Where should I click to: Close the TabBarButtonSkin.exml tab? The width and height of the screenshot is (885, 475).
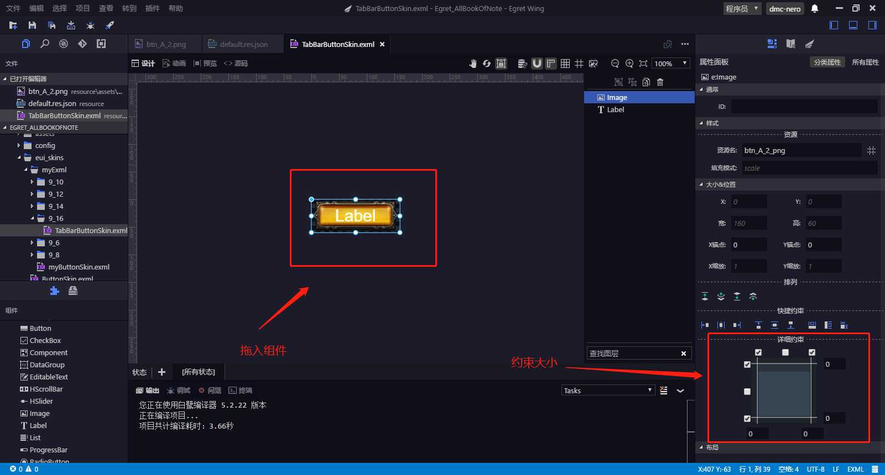coord(382,44)
